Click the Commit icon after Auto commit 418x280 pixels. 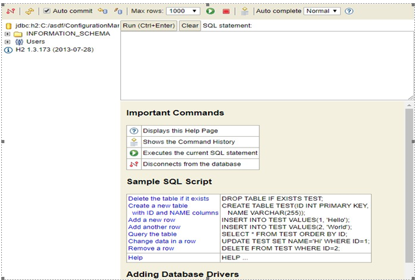tap(103, 11)
